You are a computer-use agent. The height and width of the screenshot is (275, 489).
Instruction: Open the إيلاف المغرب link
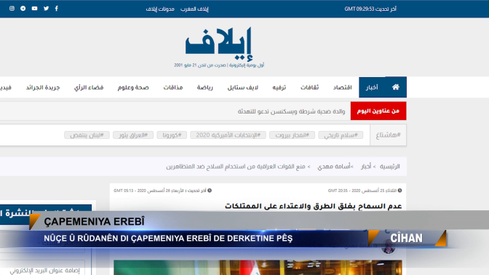tap(194, 9)
